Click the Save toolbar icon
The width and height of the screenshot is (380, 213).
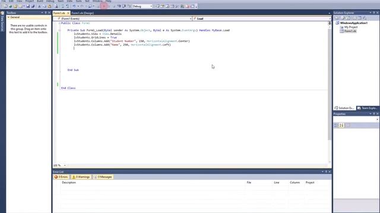pos(28,7)
